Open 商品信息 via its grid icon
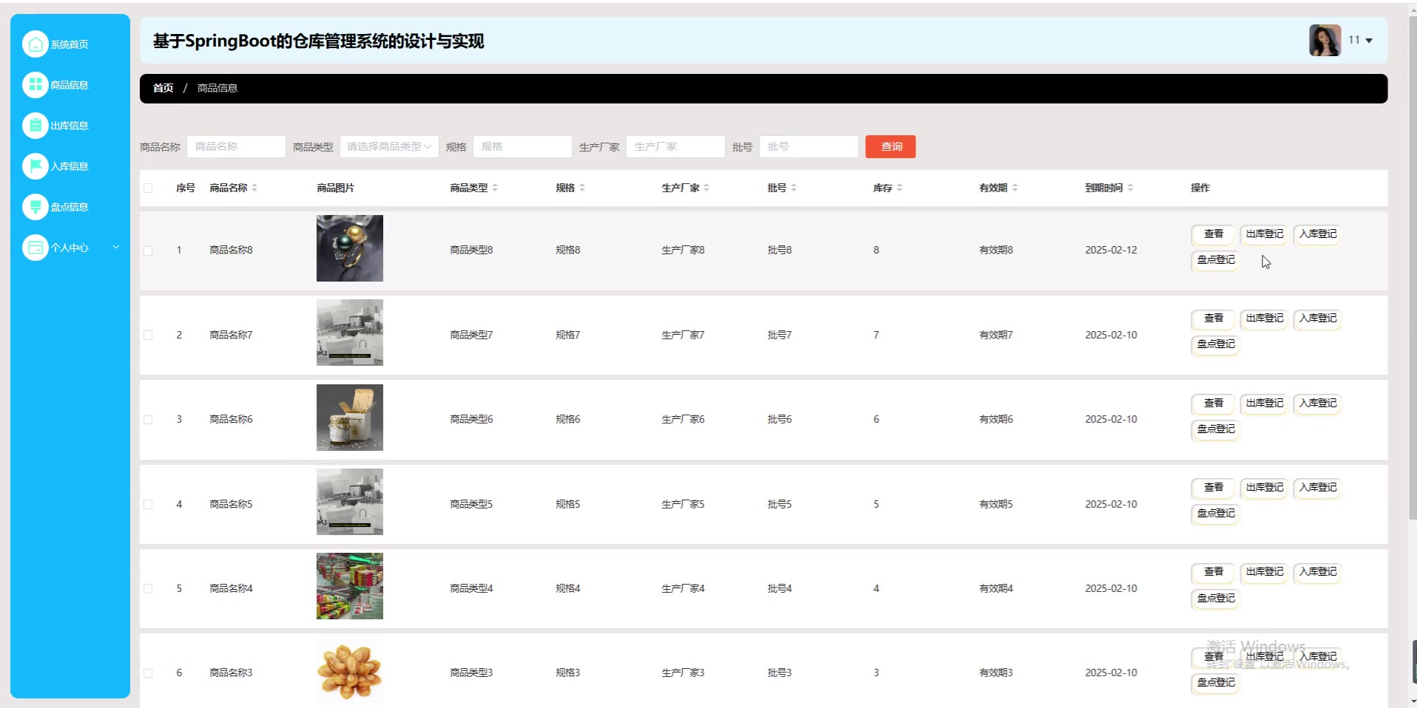The height and width of the screenshot is (708, 1417). point(35,85)
